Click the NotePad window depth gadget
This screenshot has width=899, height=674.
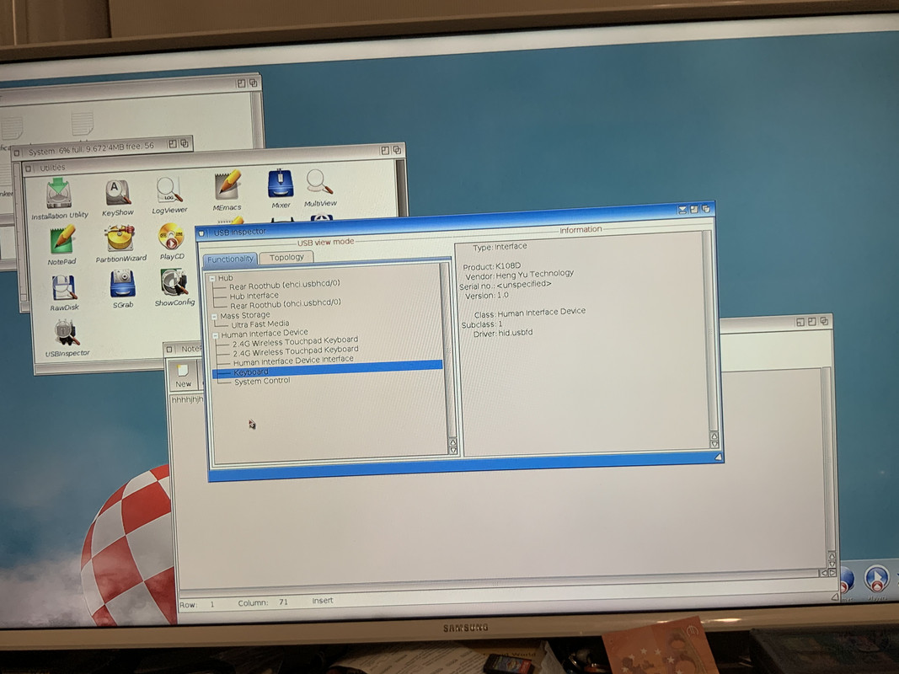click(825, 321)
